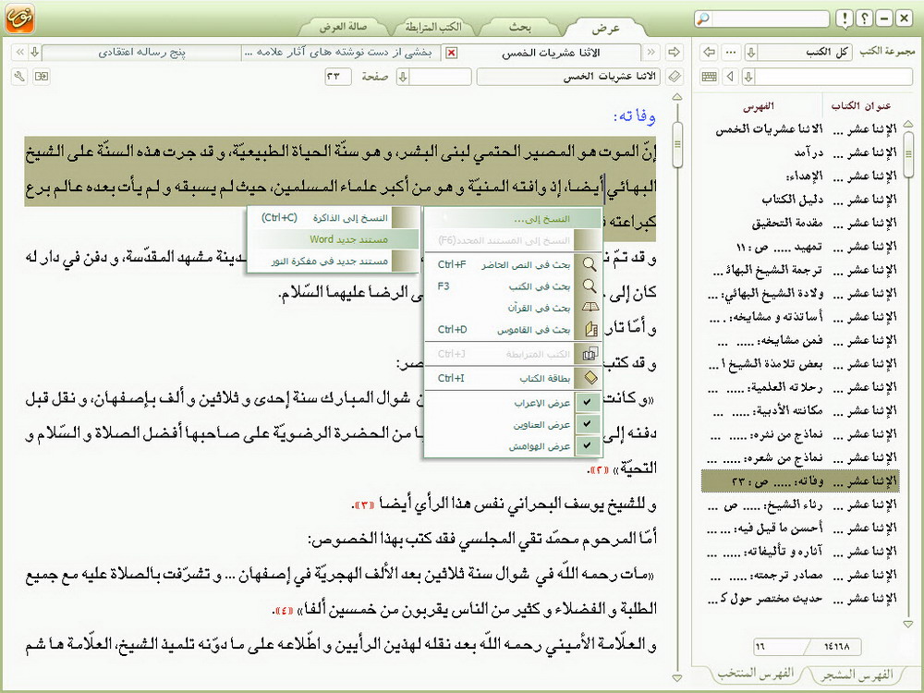
Task: Click the tag icon for 'بطاقة الكتاب'
Action: click(x=590, y=378)
